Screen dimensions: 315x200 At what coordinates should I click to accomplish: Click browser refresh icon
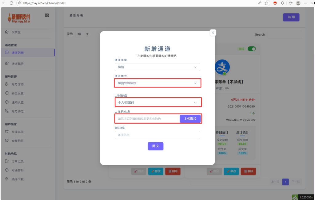pos(11,3)
